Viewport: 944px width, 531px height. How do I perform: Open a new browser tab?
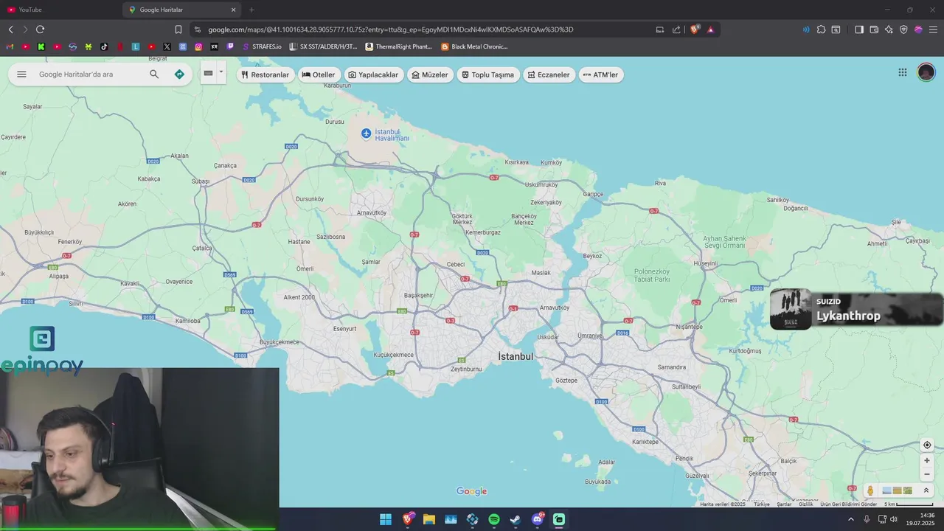point(251,10)
